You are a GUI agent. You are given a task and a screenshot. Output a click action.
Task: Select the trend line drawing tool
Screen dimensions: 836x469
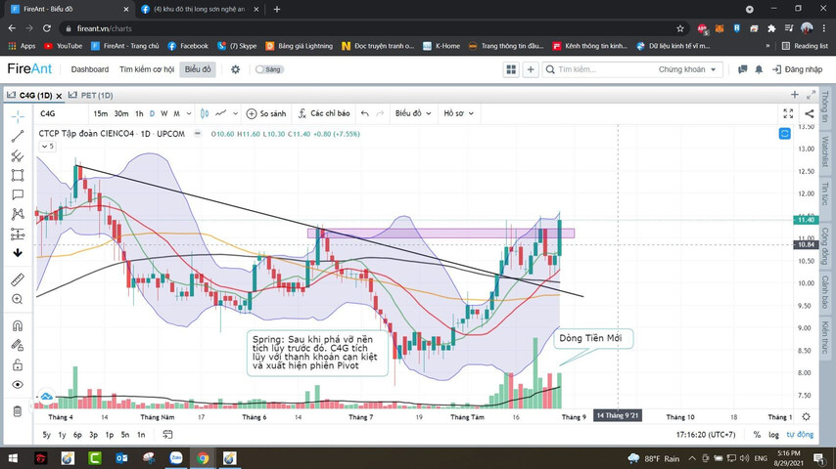click(x=18, y=136)
